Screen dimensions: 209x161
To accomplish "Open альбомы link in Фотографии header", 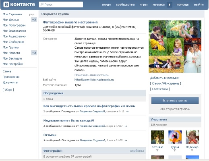I will point(137,151).
